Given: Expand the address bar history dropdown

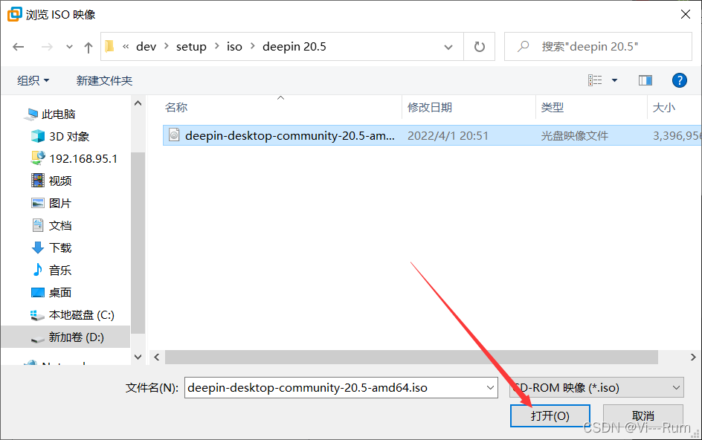Looking at the screenshot, I should (x=448, y=47).
